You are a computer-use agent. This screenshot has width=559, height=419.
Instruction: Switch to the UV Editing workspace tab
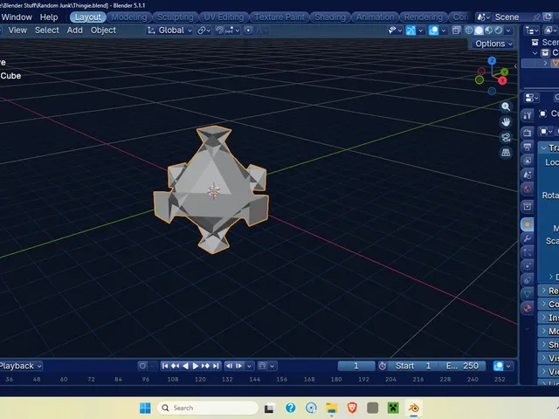coord(224,17)
